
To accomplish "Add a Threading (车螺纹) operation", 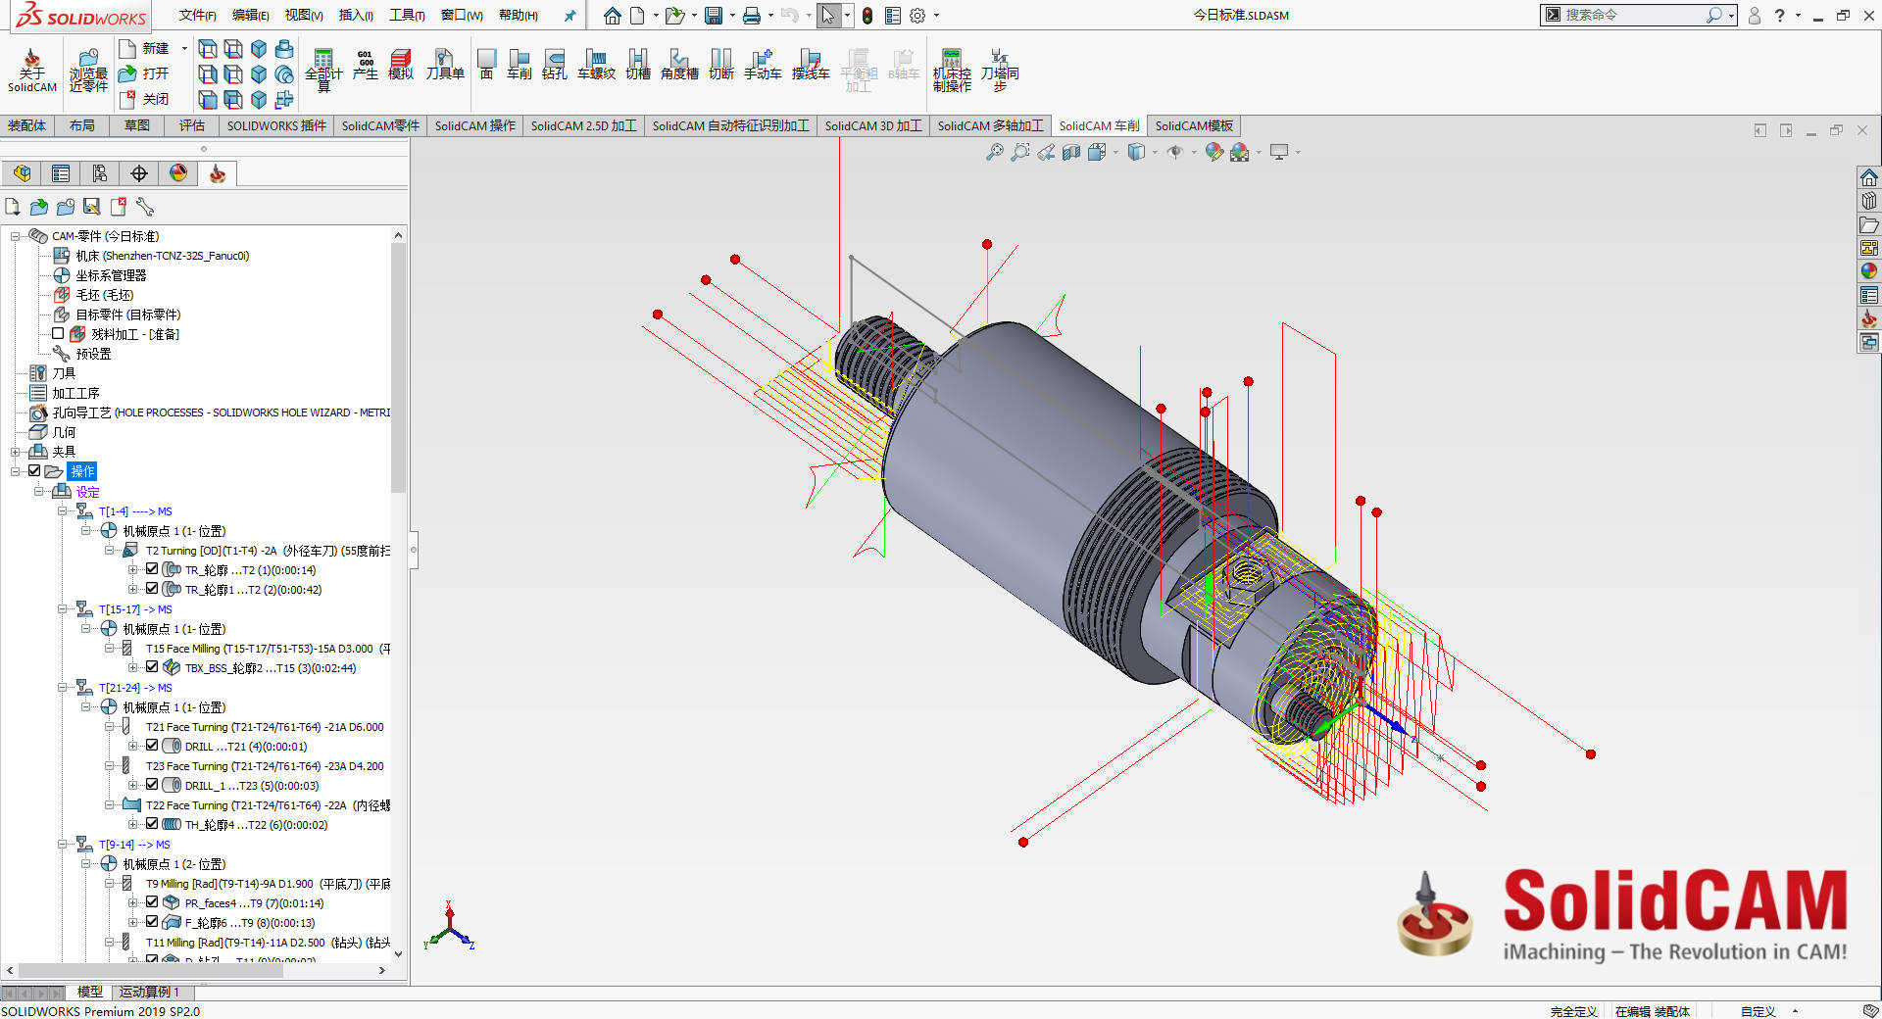I will click(596, 66).
